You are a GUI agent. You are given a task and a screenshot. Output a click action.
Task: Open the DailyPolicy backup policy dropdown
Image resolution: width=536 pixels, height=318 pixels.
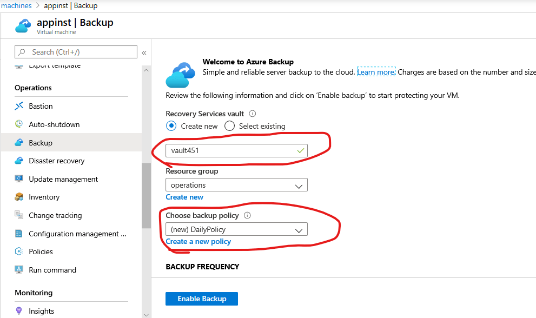236,229
